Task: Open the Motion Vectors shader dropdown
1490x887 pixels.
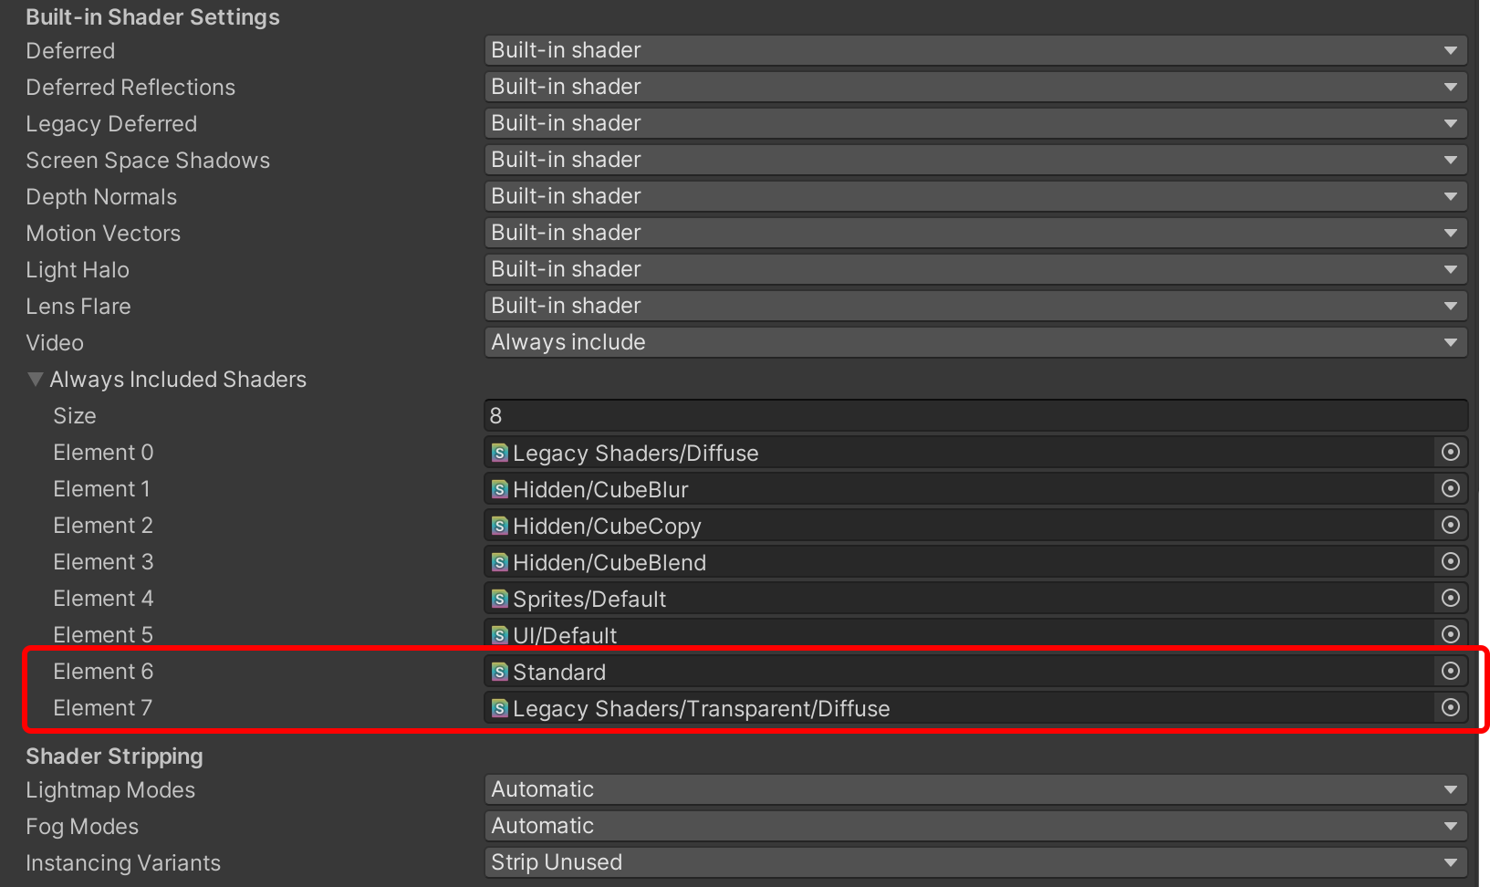Action: [1452, 233]
